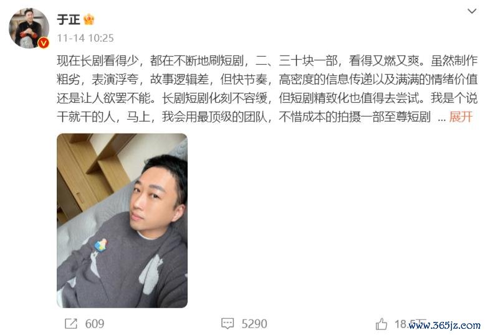The width and height of the screenshot is (485, 335).
Task: Open the post options chevron menu
Action: point(472,11)
